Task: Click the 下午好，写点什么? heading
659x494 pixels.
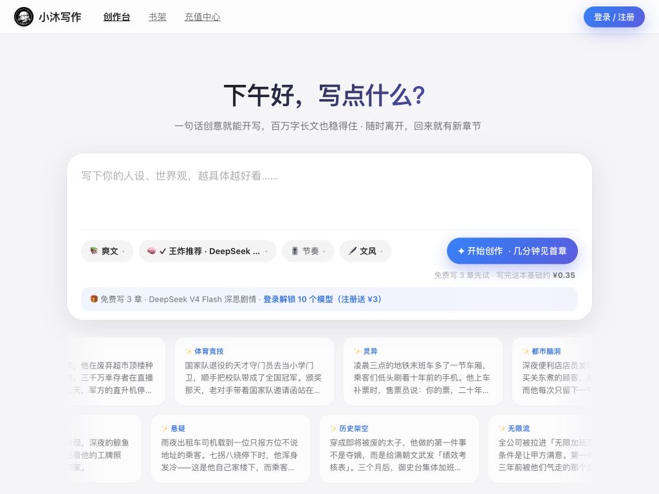Action: (324, 95)
